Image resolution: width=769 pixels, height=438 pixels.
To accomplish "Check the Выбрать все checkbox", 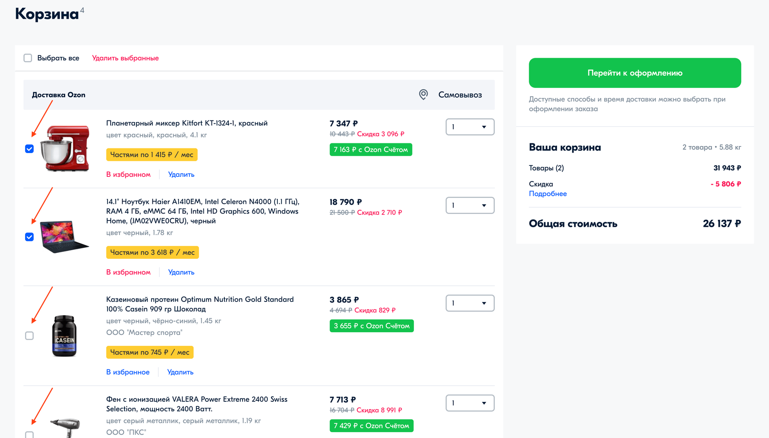I will [28, 58].
